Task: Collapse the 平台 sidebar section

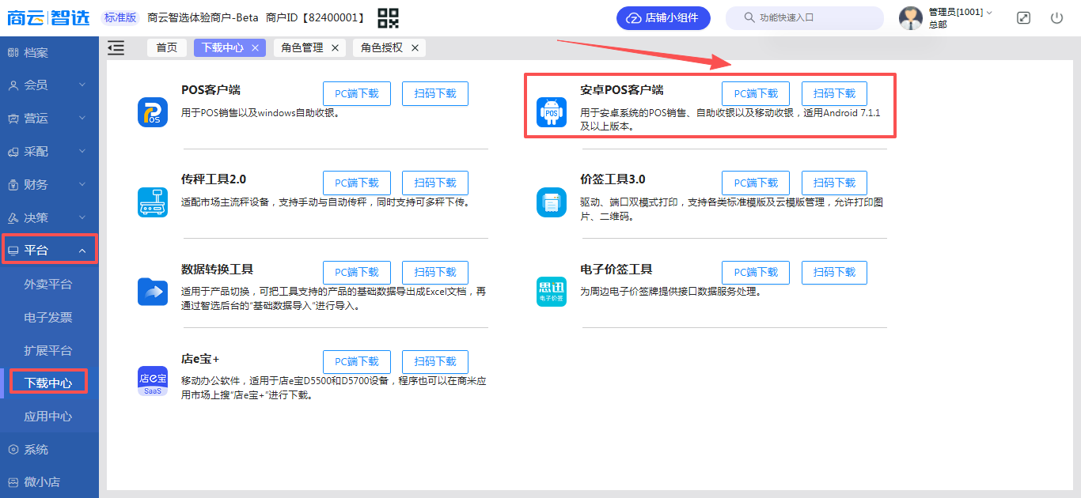Action: [49, 251]
